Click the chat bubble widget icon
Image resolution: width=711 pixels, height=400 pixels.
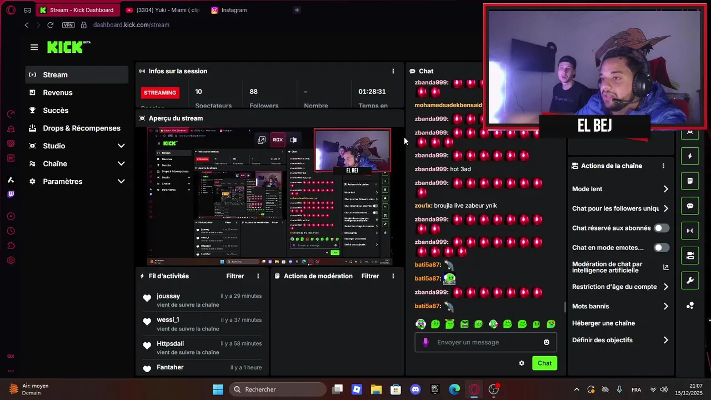pos(690,206)
